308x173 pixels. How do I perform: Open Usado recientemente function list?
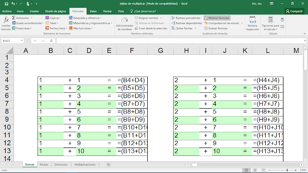[x=27, y=23]
